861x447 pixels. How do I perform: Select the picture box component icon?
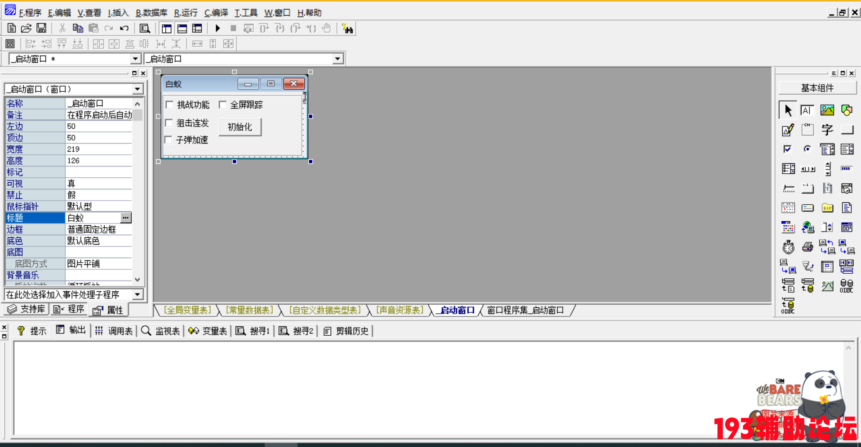[x=827, y=110]
